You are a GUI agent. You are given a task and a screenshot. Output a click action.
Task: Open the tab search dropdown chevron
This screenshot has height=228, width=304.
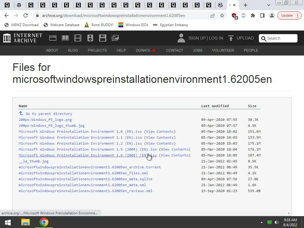268,5
